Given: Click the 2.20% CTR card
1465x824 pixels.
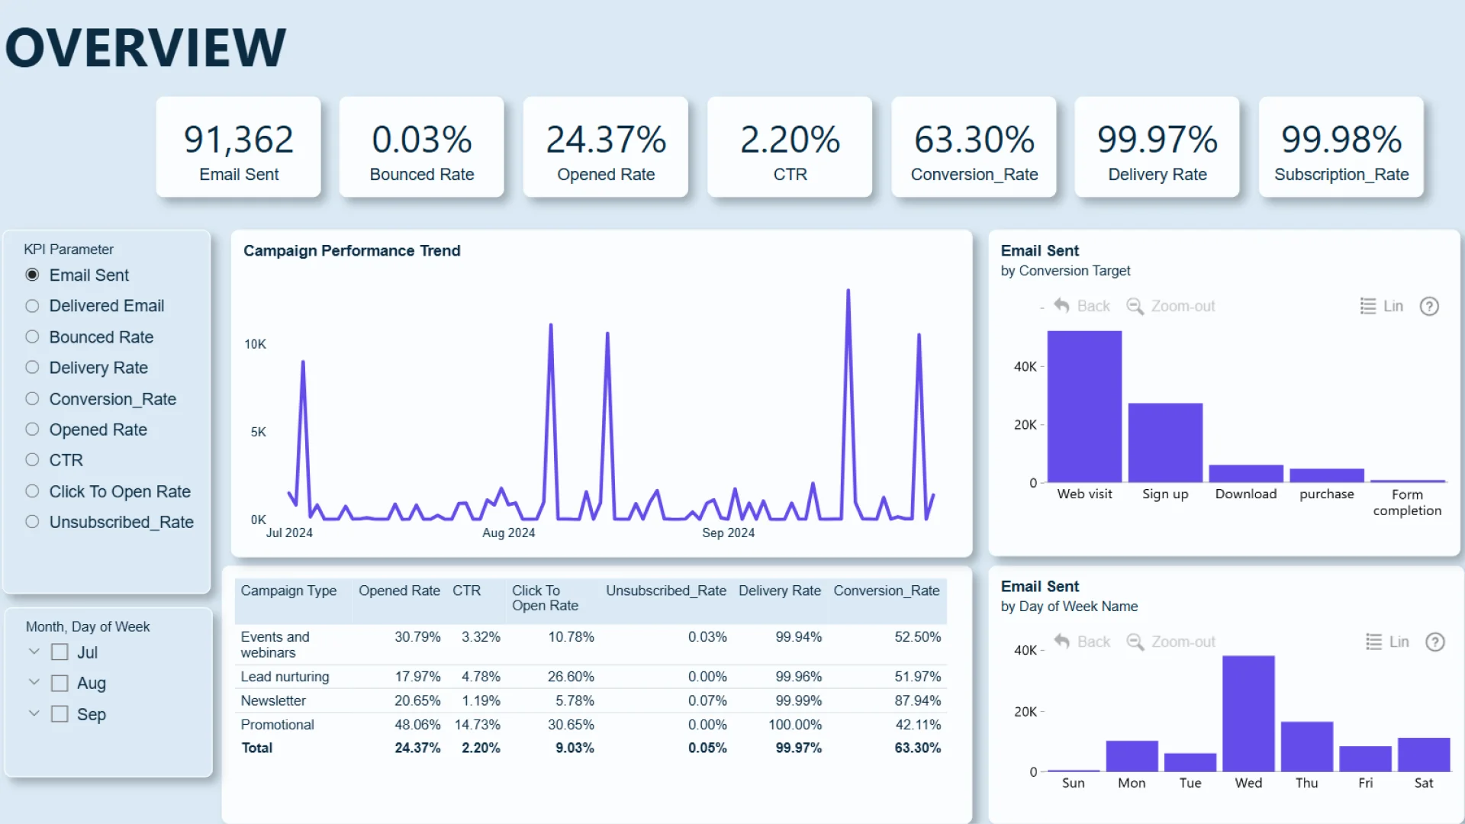Looking at the screenshot, I should (790, 147).
